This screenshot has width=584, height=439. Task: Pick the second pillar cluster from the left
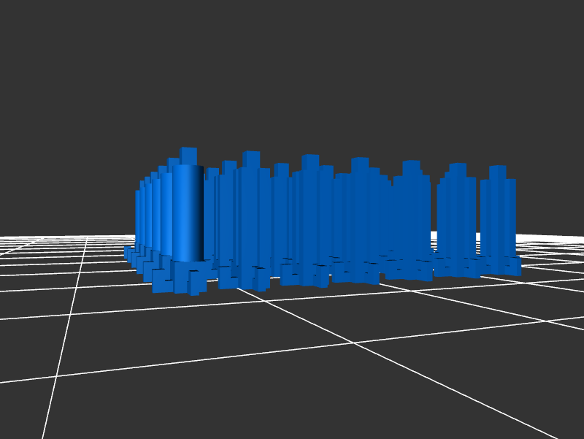coord(248,212)
